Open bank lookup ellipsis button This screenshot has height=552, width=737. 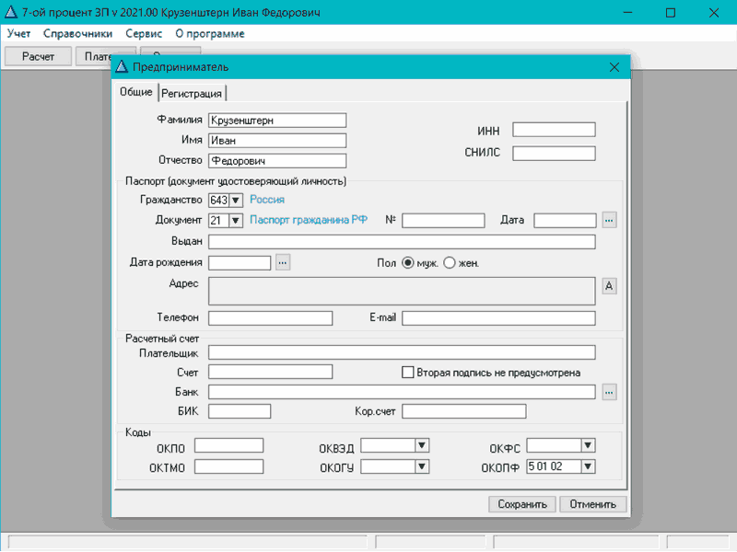coord(609,392)
